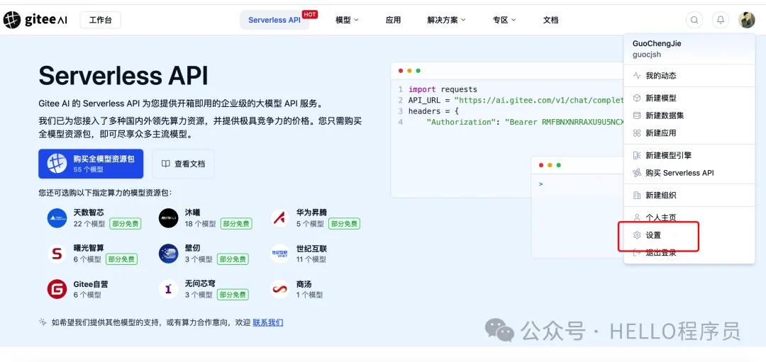
Task: Choose 购买 Serverless API menu entry
Action: coord(689,173)
